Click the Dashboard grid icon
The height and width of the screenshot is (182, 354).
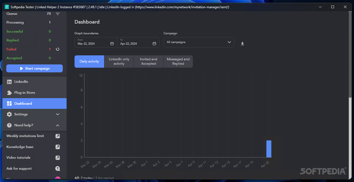coord(9,103)
